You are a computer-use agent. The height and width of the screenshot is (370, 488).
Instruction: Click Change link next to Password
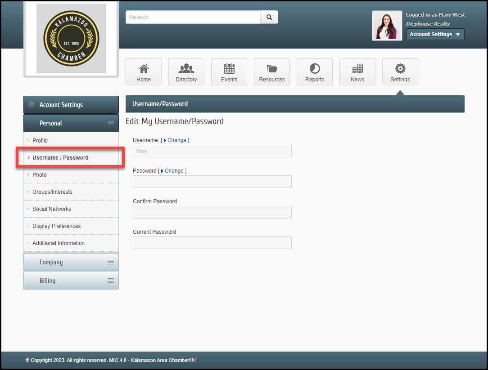[174, 171]
